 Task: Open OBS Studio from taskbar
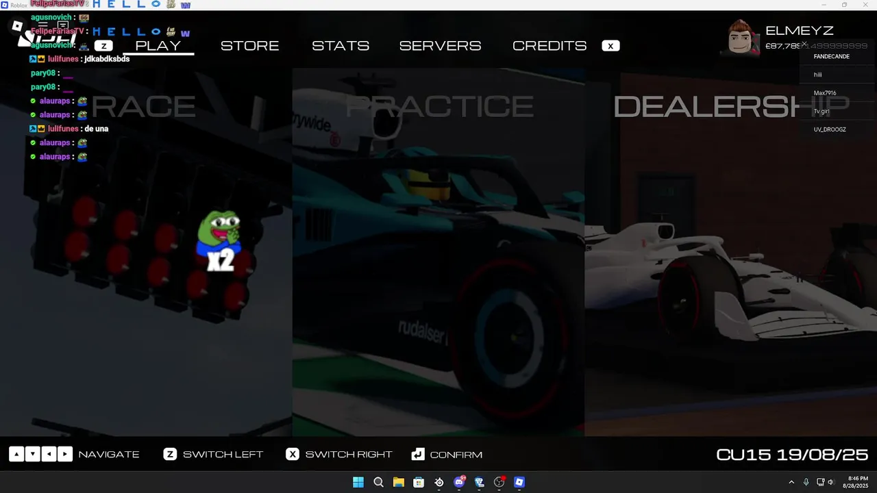(x=499, y=482)
